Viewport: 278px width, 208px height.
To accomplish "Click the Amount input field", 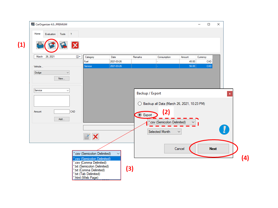I will tap(62, 112).
